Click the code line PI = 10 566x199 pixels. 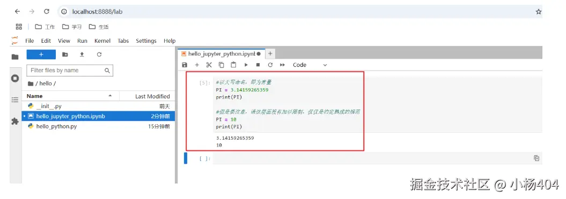click(226, 119)
